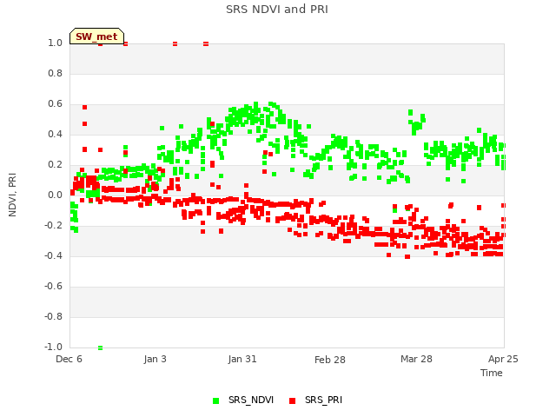Click the Jan 3 x-axis tick label
Image resolution: width=556 pixels, height=417 pixels.
coord(155,359)
